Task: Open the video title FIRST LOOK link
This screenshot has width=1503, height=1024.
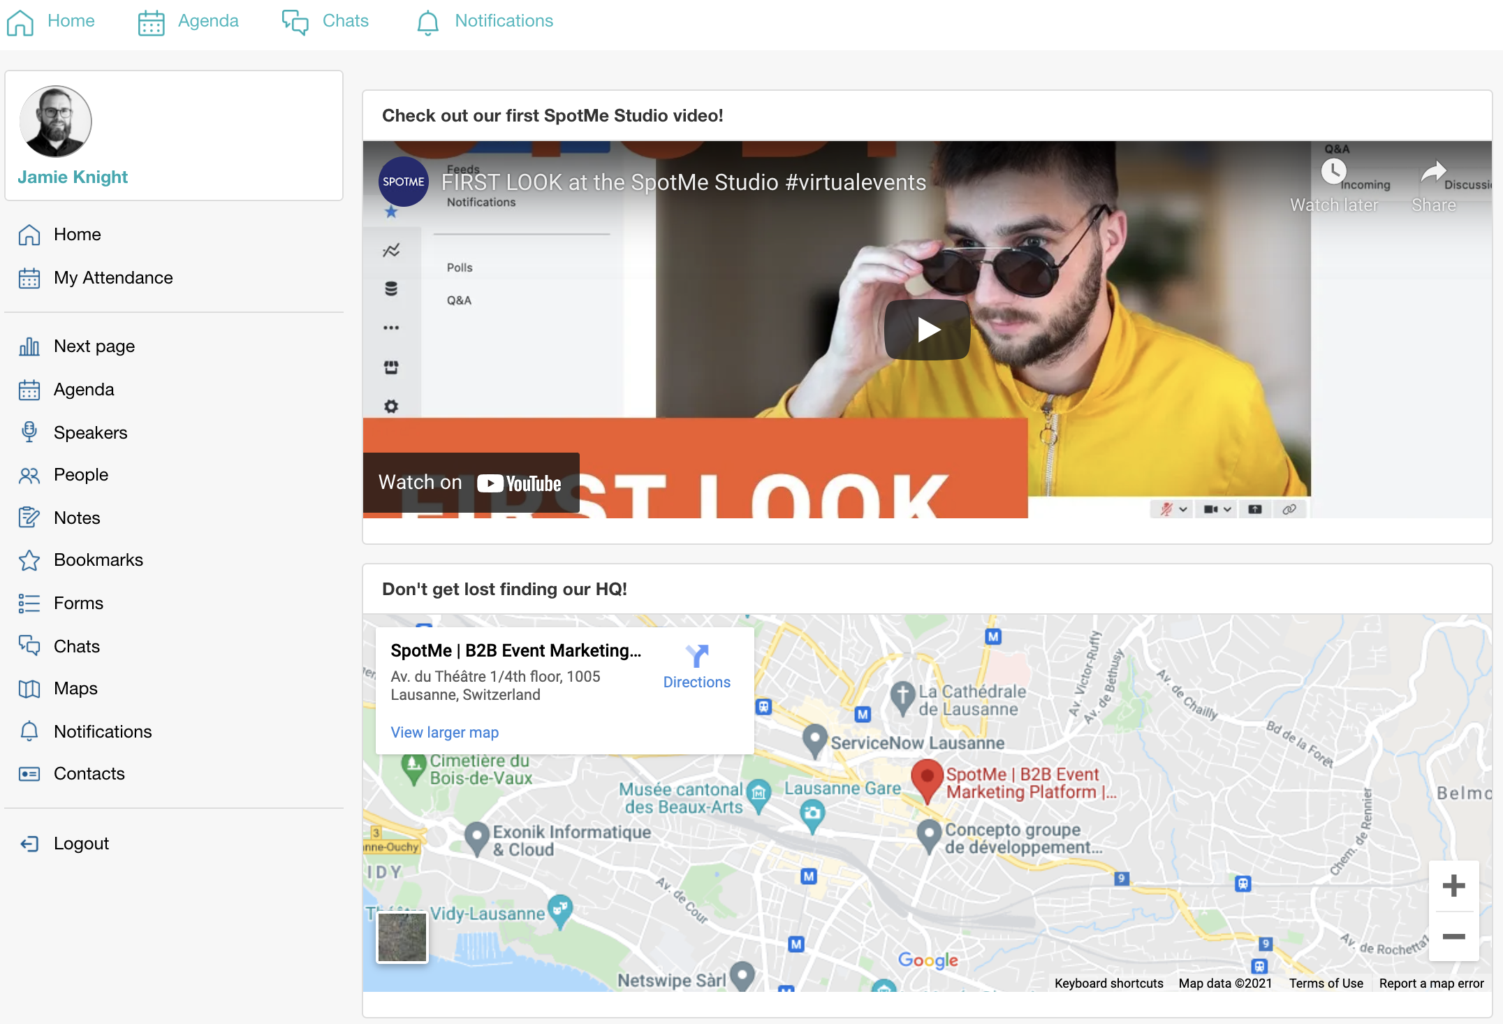Action: tap(684, 182)
